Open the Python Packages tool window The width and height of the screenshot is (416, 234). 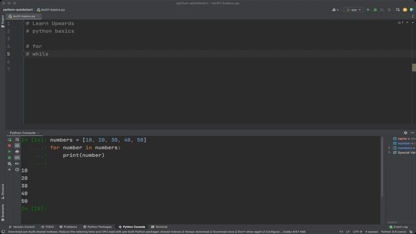point(97,227)
